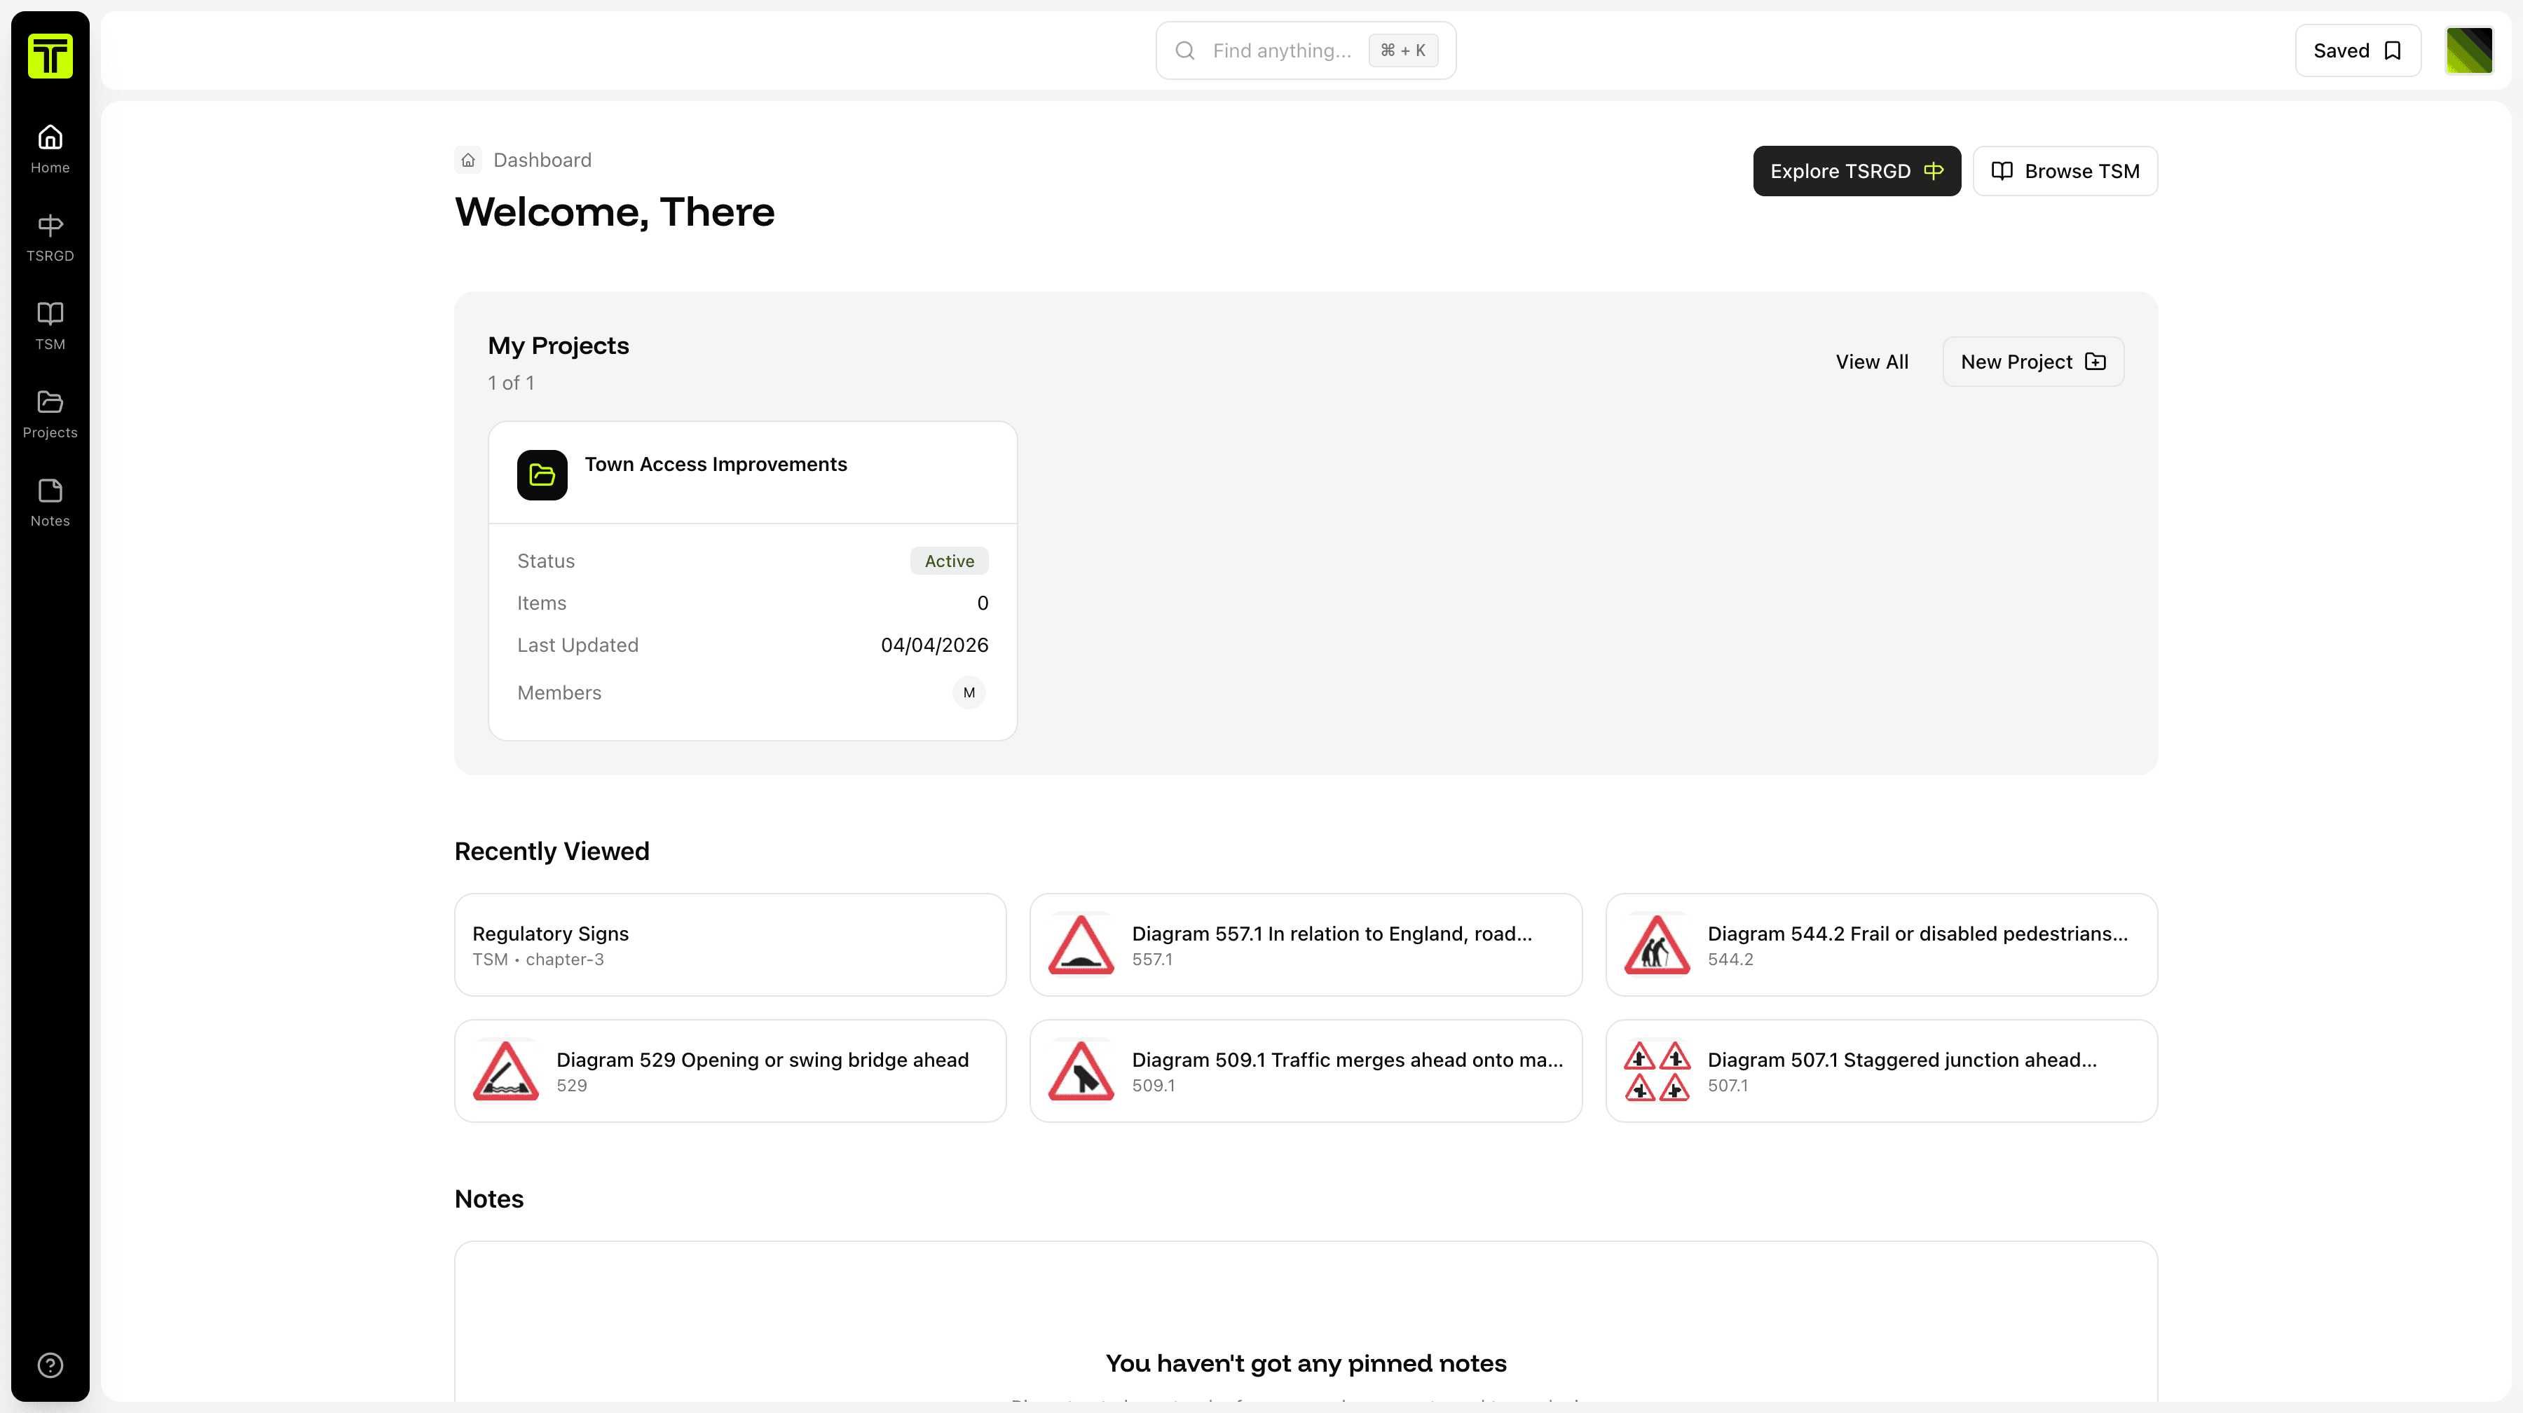The image size is (2523, 1413).
Task: Click the app logo at top left
Action: pyautogui.click(x=49, y=56)
